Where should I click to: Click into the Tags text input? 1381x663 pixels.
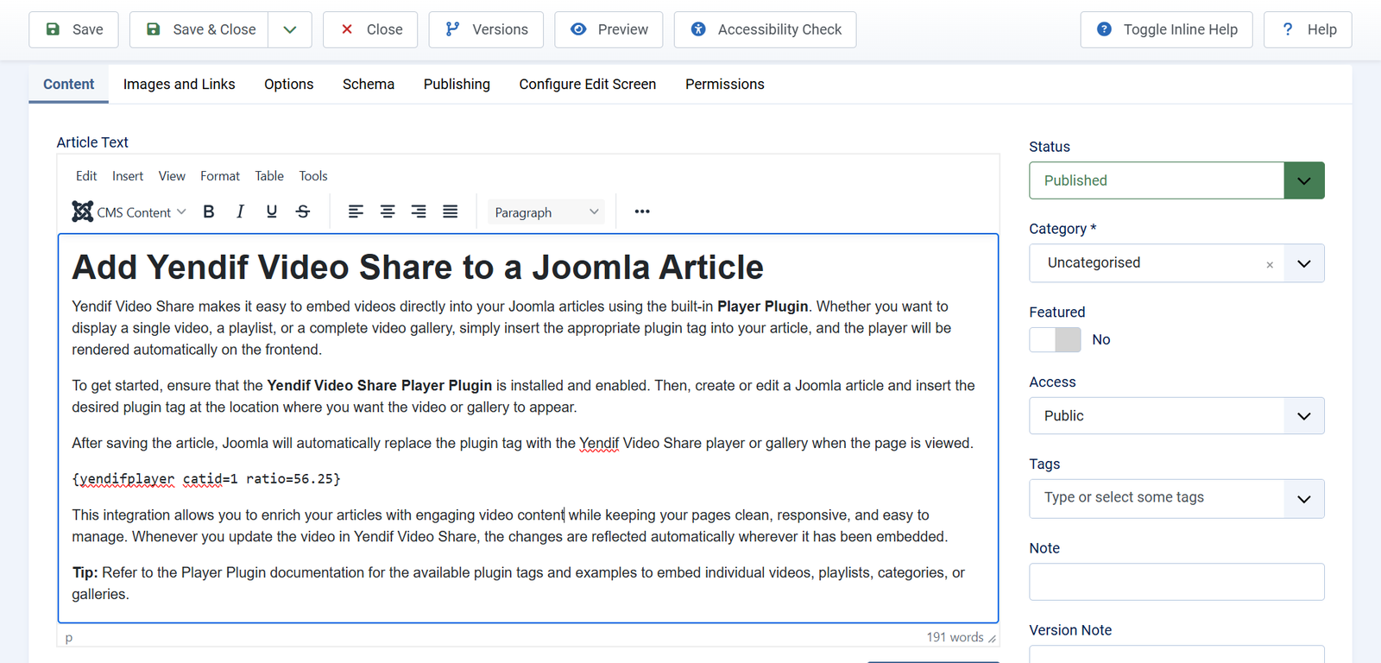[1157, 498]
